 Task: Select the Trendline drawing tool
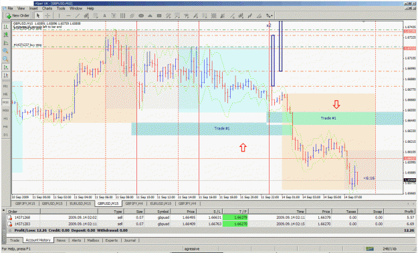click(x=78, y=16)
